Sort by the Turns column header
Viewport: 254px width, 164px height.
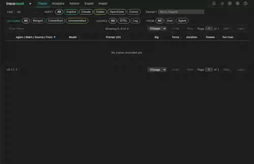176,37
